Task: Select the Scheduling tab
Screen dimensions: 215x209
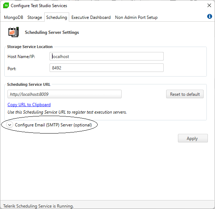Action: click(57, 17)
